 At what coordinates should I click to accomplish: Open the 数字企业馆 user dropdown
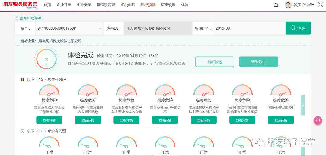pos(304,5)
